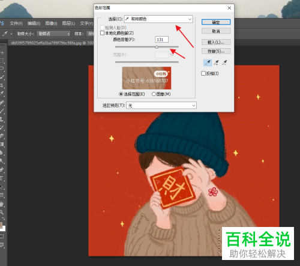Screen dimensions: 300x266
Task: Select the Lasso tool
Action: click(x=2, y=68)
